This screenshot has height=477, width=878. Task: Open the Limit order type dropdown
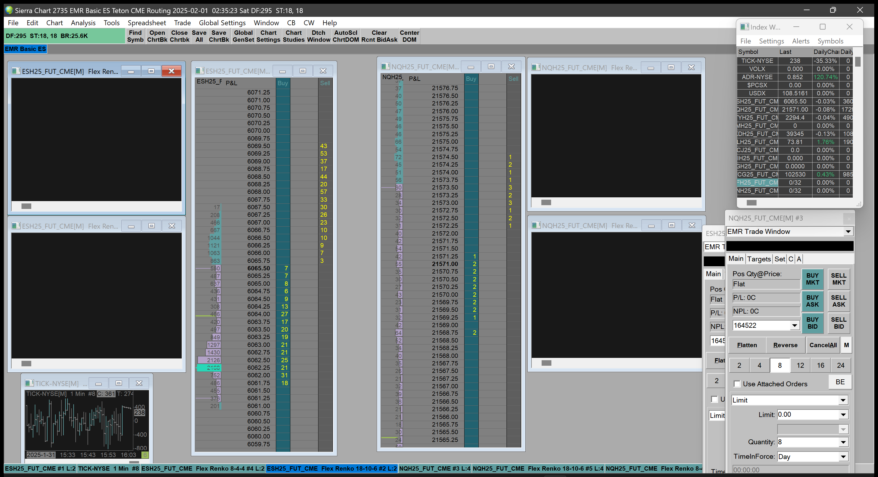click(x=843, y=400)
